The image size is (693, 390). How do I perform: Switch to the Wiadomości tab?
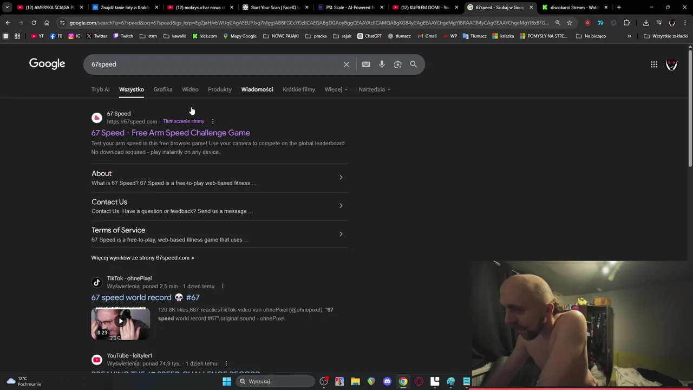[257, 89]
